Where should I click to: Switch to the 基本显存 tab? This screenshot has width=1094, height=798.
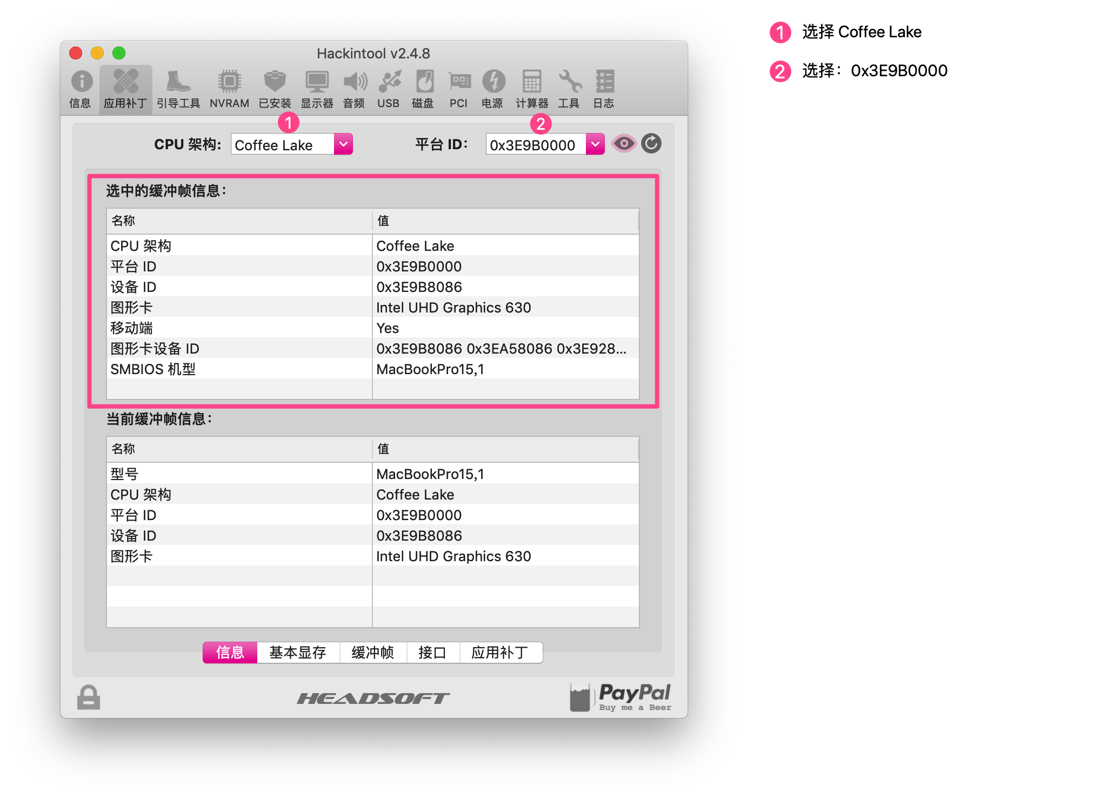(x=298, y=653)
